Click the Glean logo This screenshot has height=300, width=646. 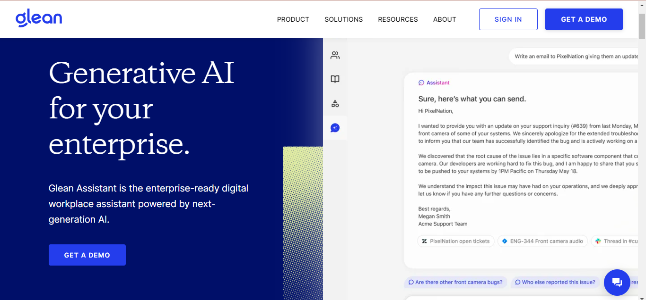pyautogui.click(x=39, y=19)
